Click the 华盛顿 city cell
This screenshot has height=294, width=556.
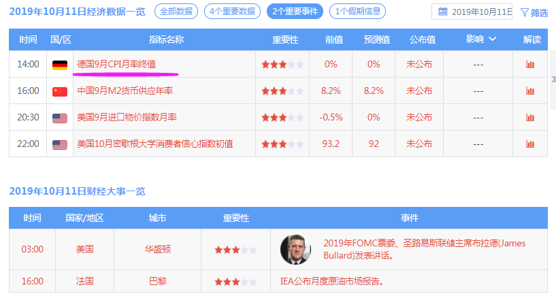157,249
